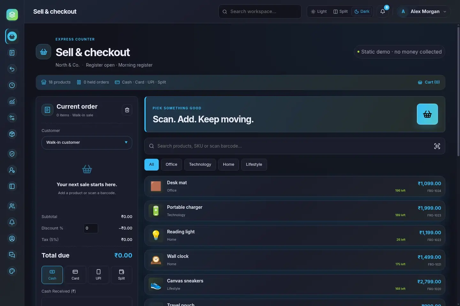The width and height of the screenshot is (460, 306).
Task: Click the app logo in the top-left corner
Action: (x=12, y=15)
